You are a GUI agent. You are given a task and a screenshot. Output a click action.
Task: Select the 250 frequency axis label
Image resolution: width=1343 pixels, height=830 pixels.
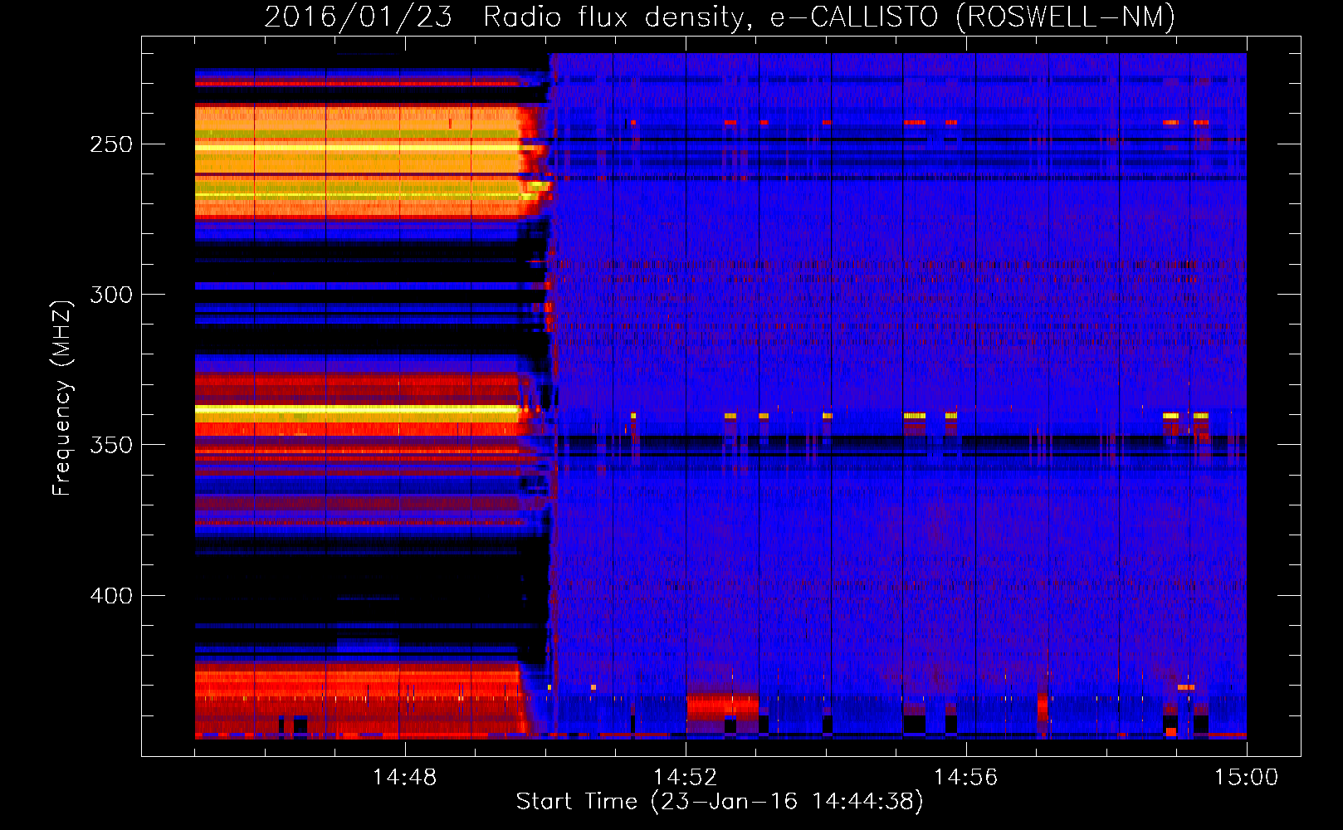111,144
